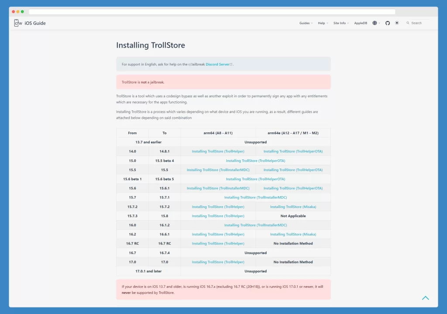Image resolution: width=447 pixels, height=314 pixels.
Task: Toggle the sun light/dark theme icon
Action: click(397, 23)
